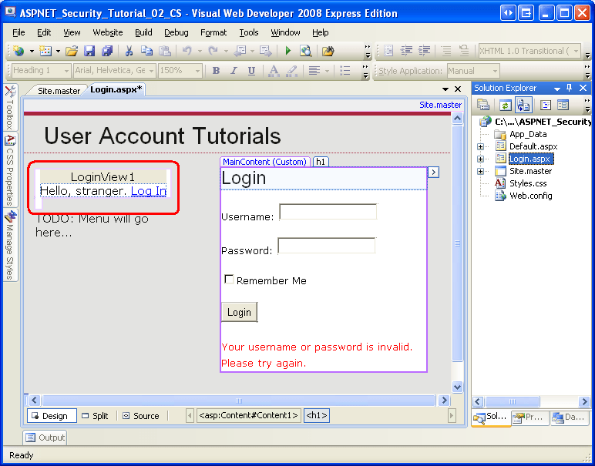This screenshot has height=466, width=595.
Task: Click in the Username text field
Action: pos(328,212)
